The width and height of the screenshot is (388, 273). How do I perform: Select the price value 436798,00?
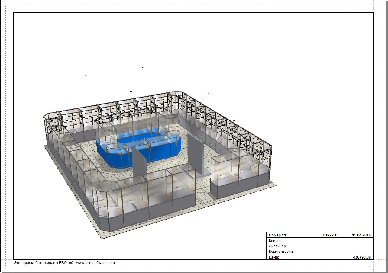(x=362, y=257)
